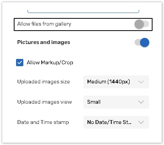Click the chevron arrow beside Small
The image size is (164, 145).
[x=141, y=102]
